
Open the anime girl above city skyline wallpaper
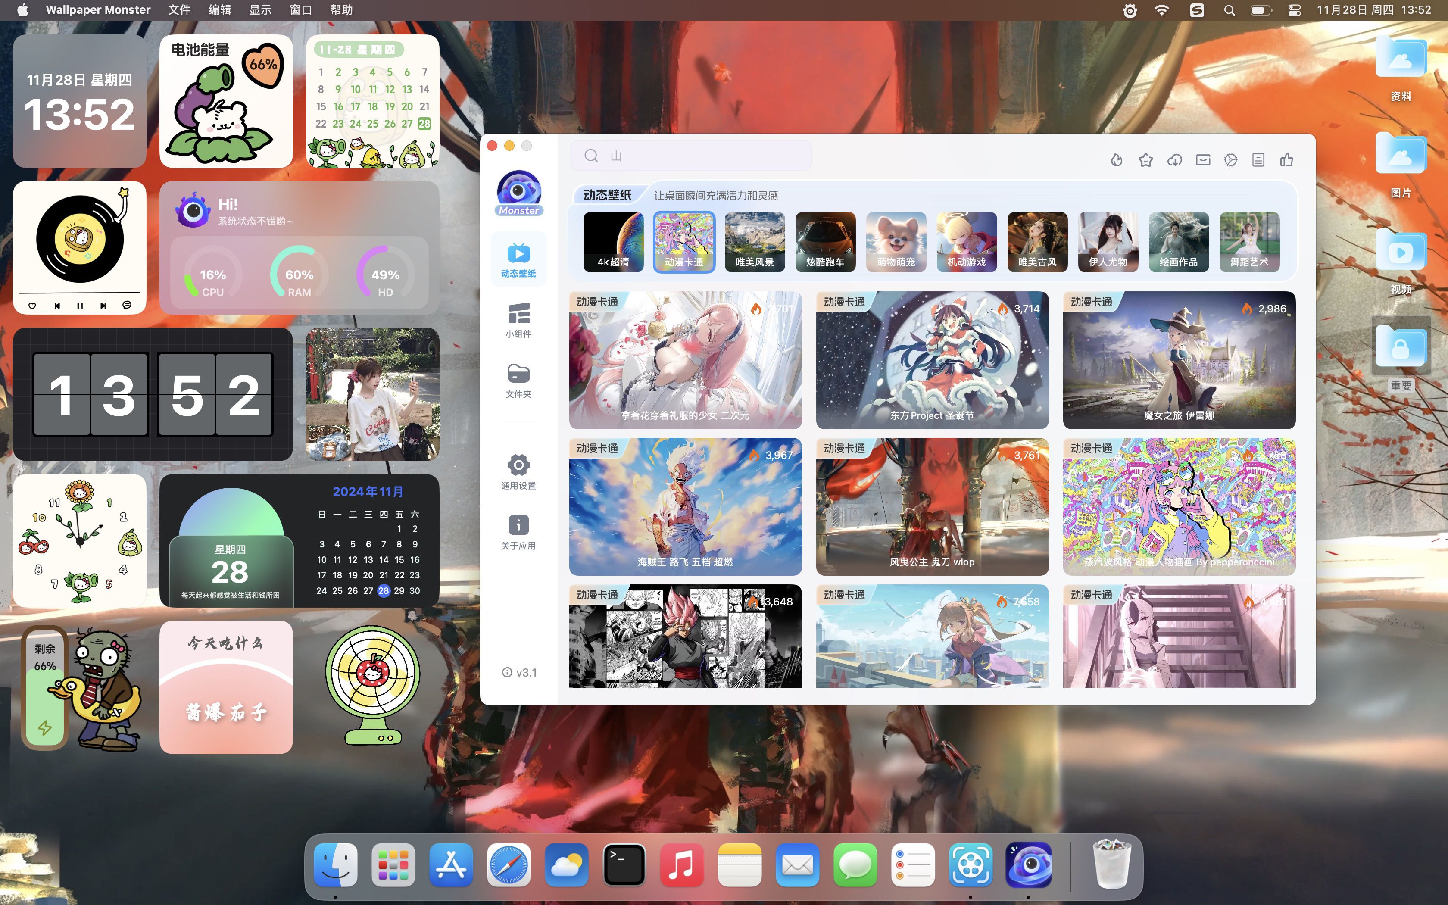[932, 636]
